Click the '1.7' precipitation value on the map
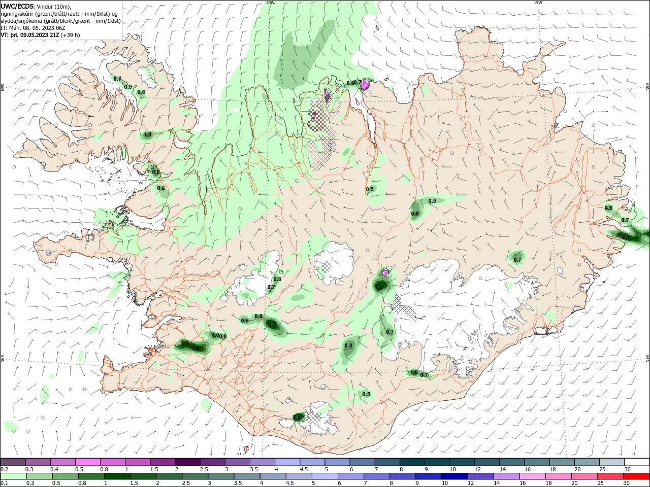 click(272, 324)
